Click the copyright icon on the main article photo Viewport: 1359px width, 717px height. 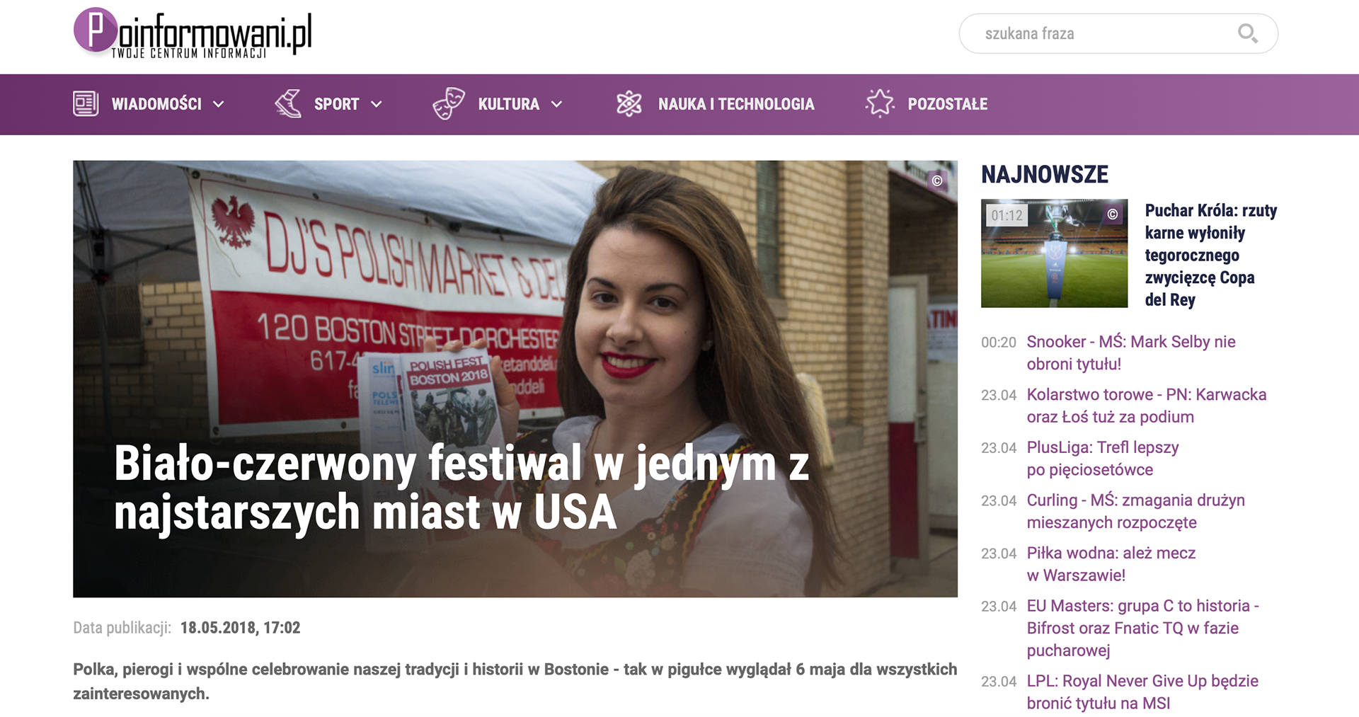tap(937, 180)
